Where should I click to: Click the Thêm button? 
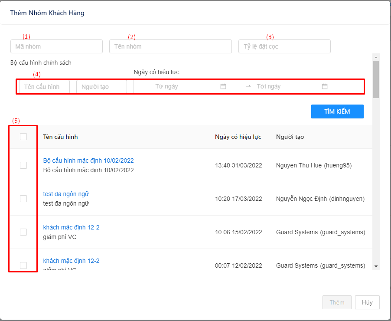click(337, 302)
